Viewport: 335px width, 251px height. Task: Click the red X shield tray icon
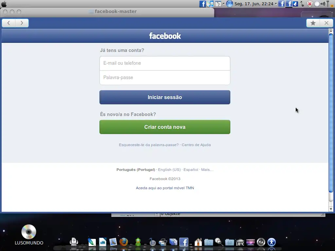click(x=309, y=4)
